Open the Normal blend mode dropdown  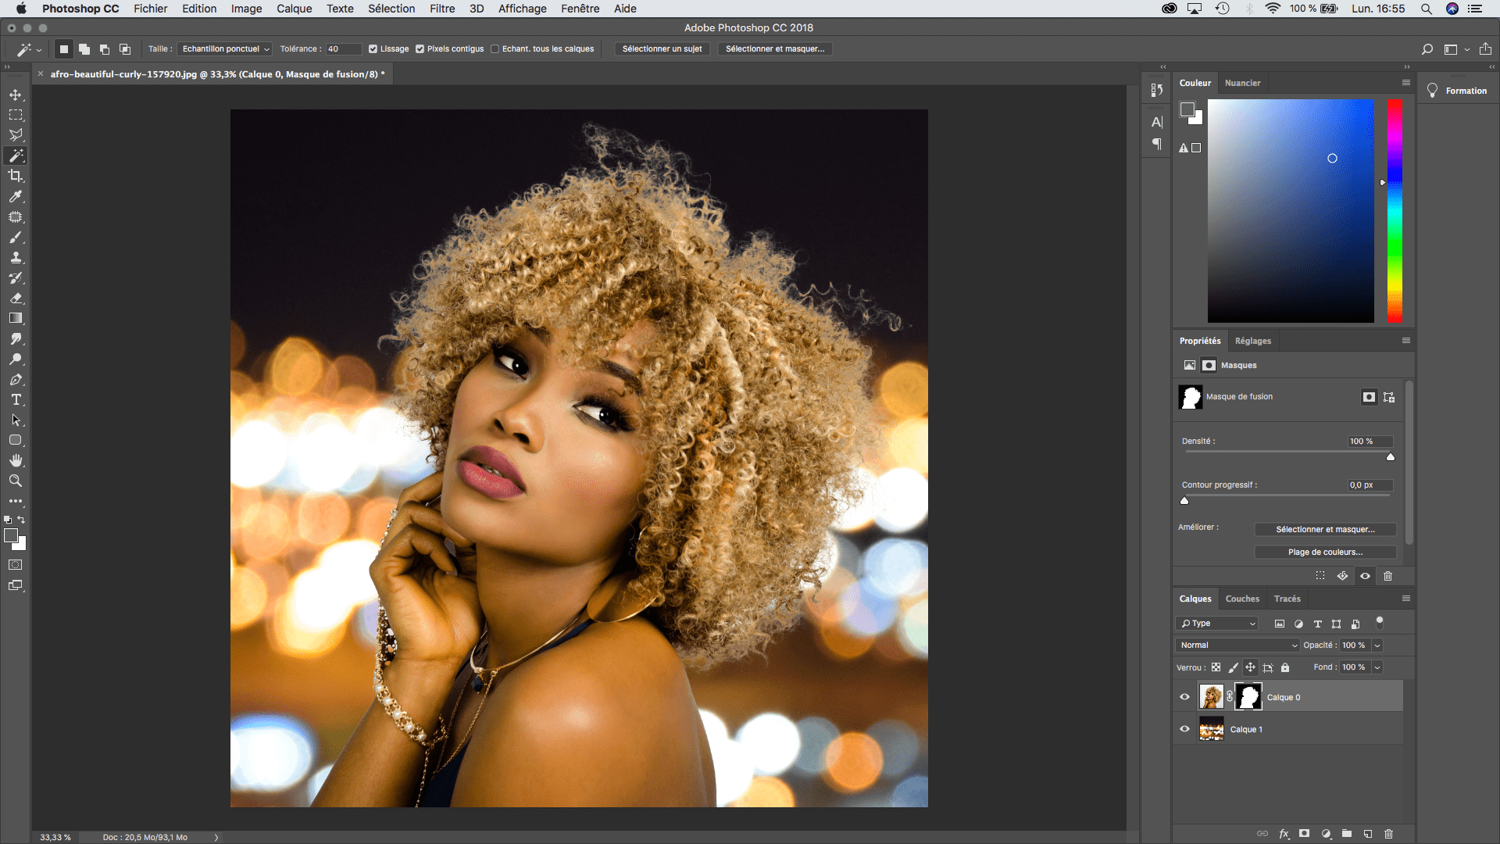point(1237,645)
